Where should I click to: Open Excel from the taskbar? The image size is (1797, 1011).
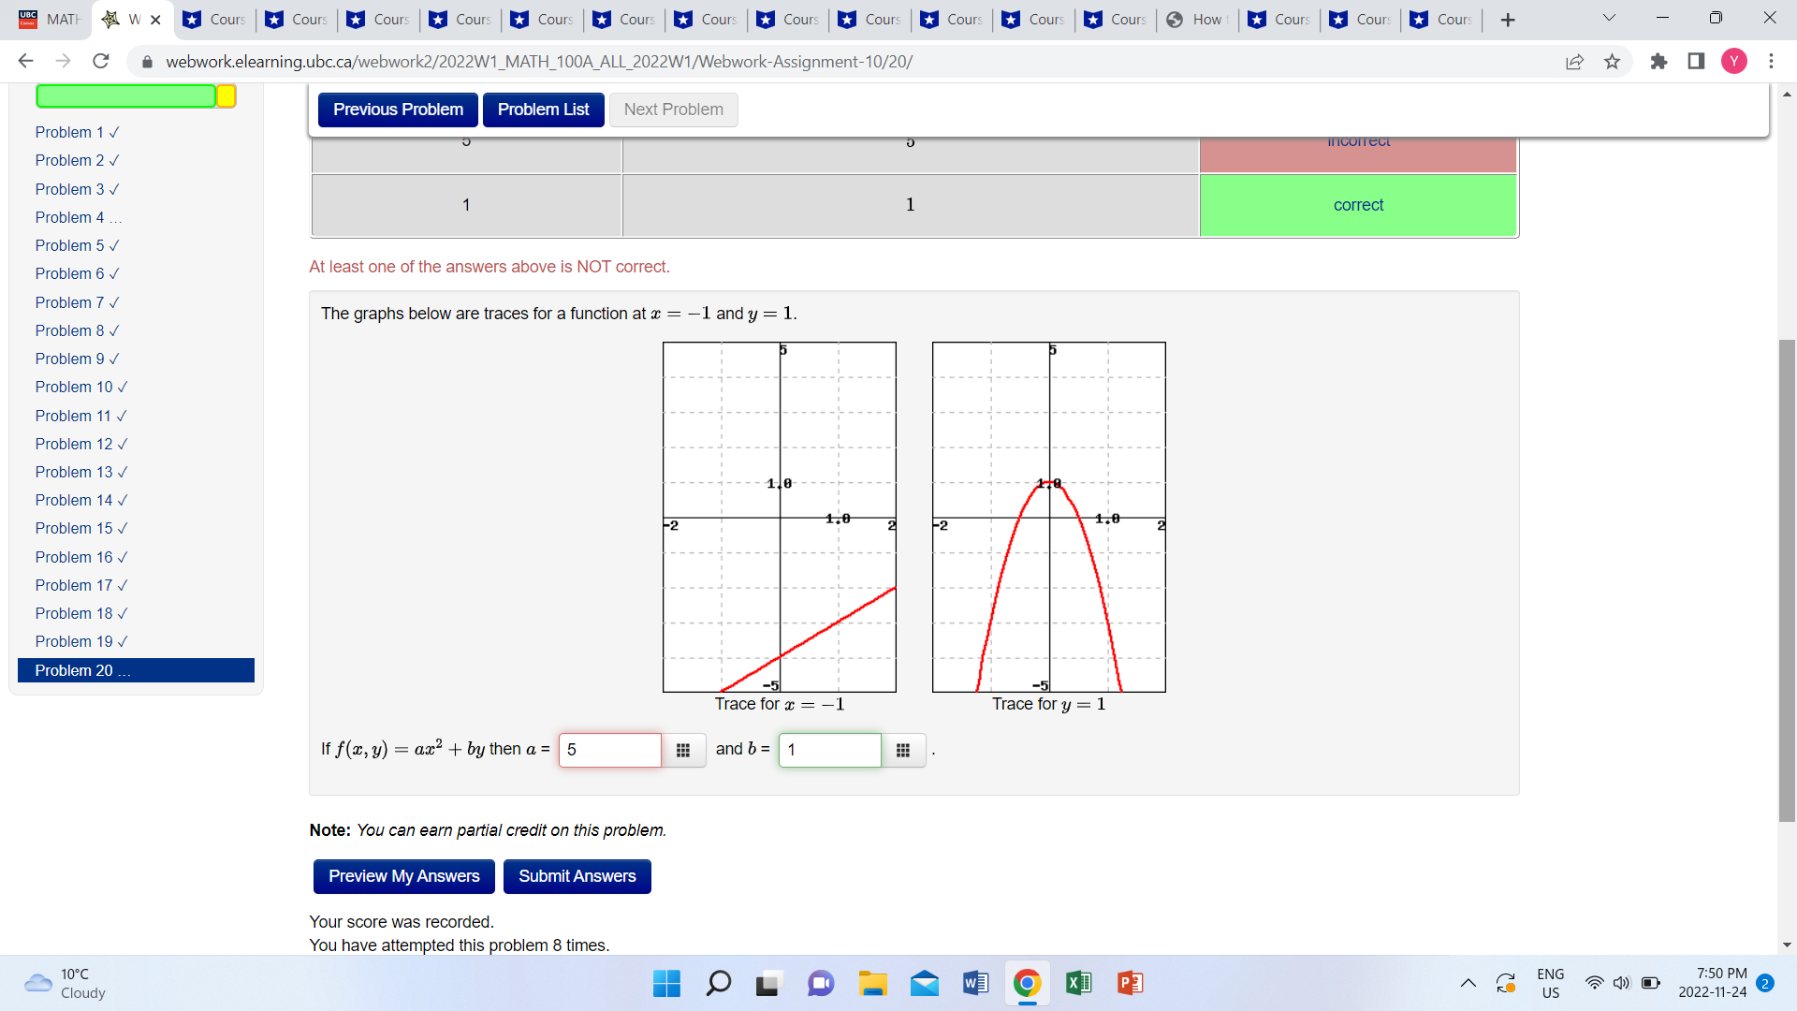[1078, 983]
